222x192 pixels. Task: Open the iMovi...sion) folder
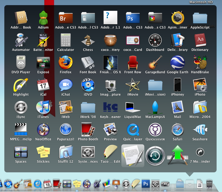pos(155,85)
